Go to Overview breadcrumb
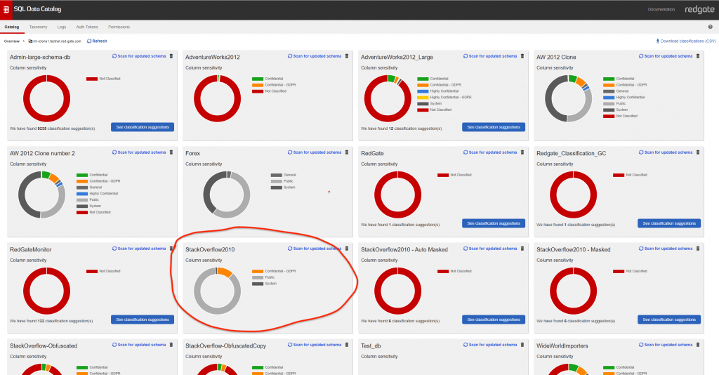 coord(12,41)
